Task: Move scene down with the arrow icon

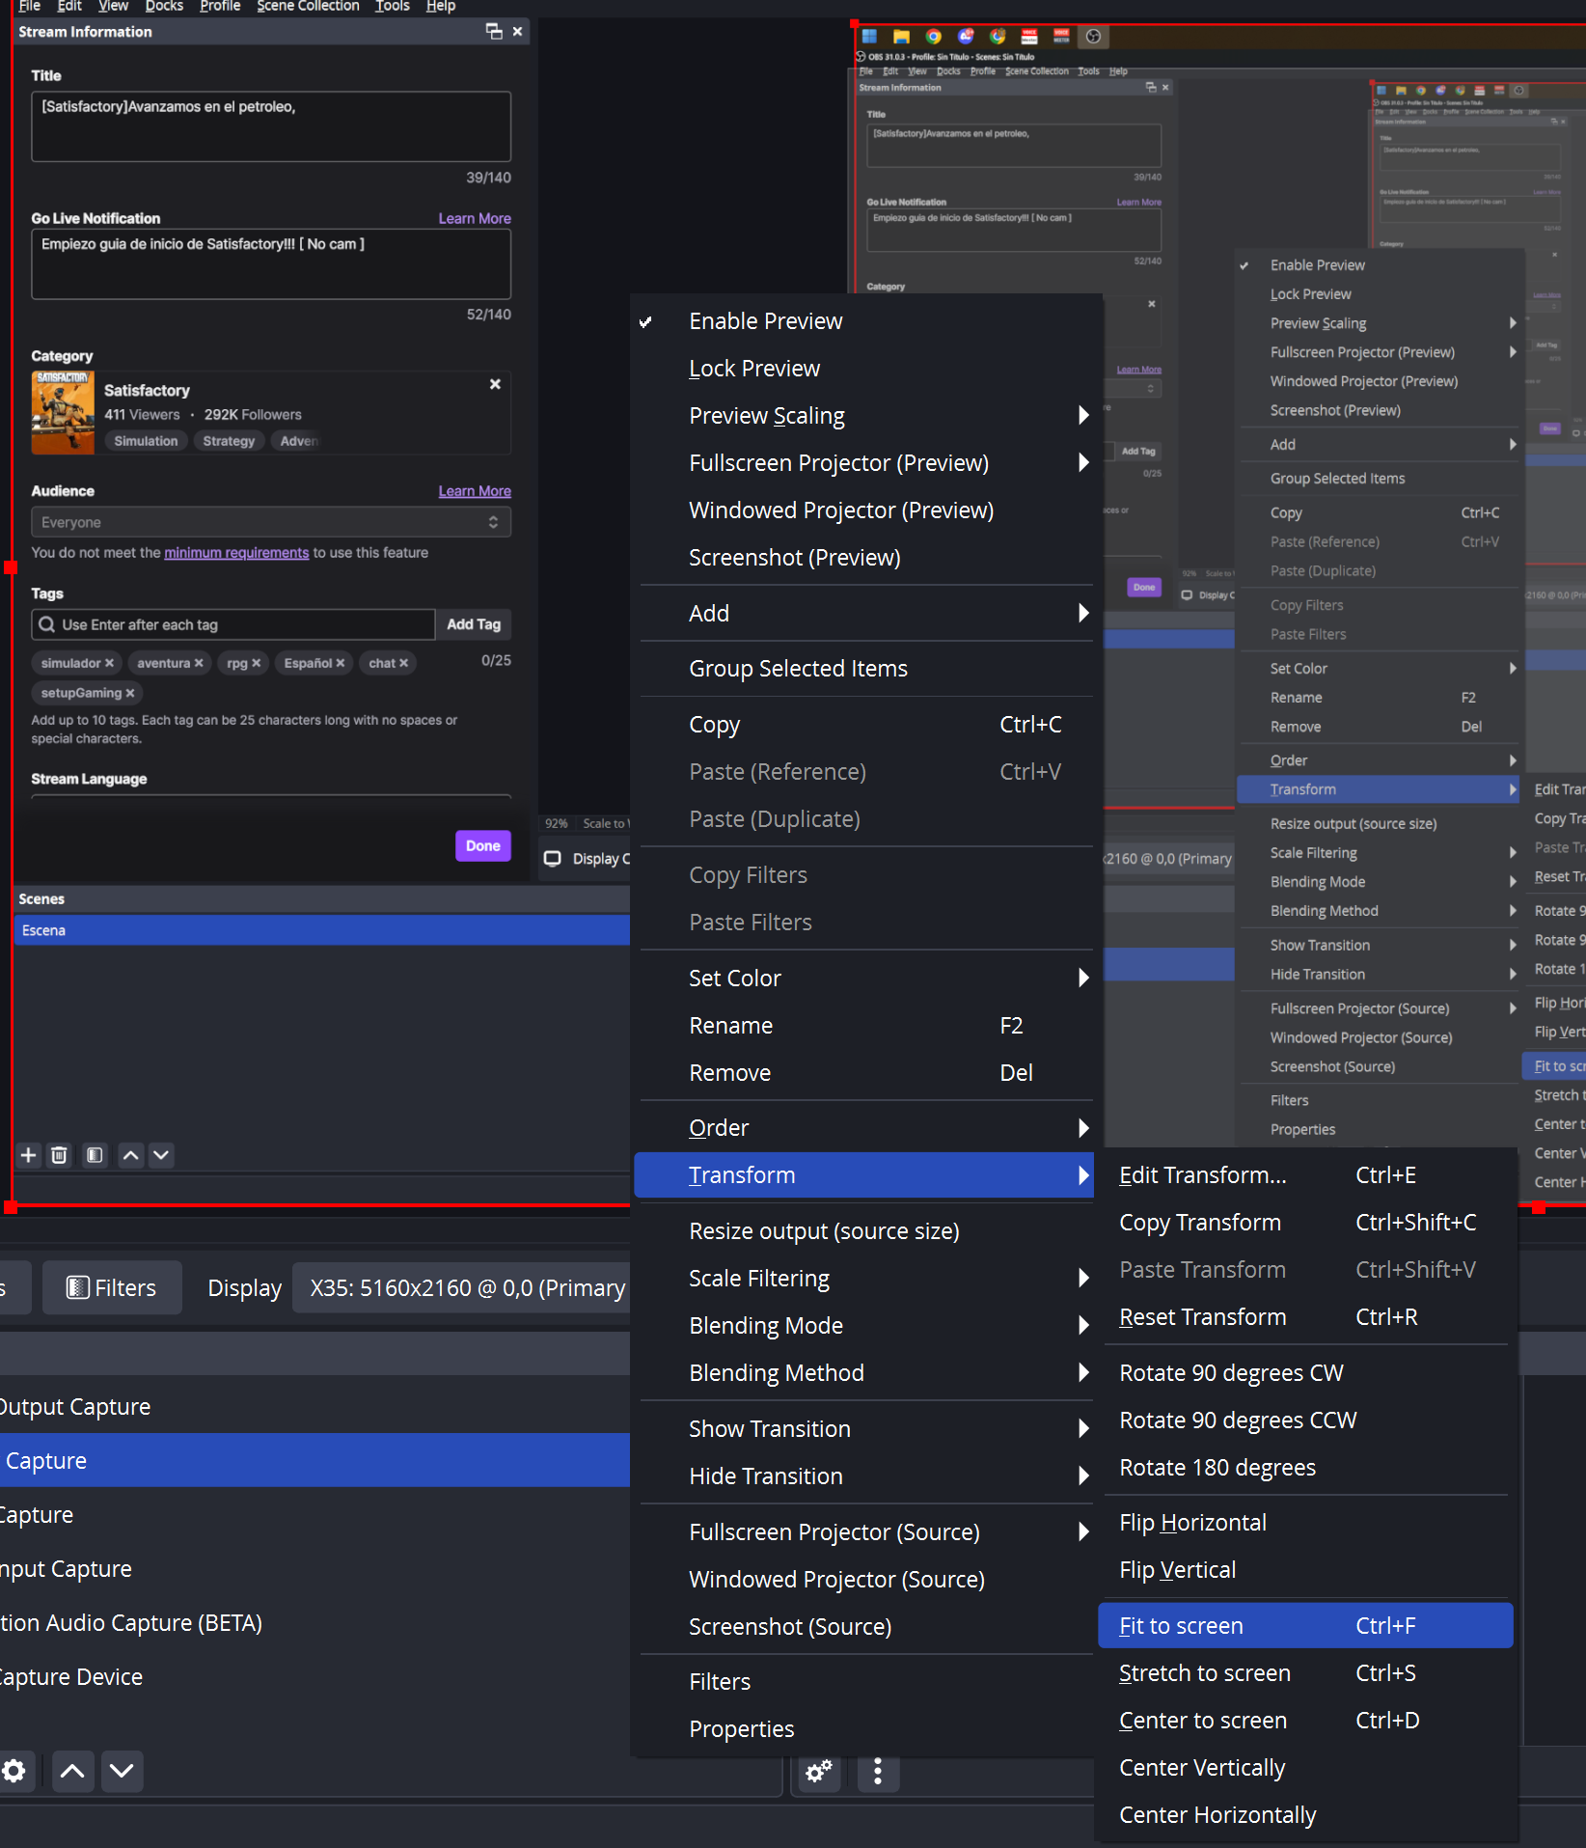Action: (161, 1155)
